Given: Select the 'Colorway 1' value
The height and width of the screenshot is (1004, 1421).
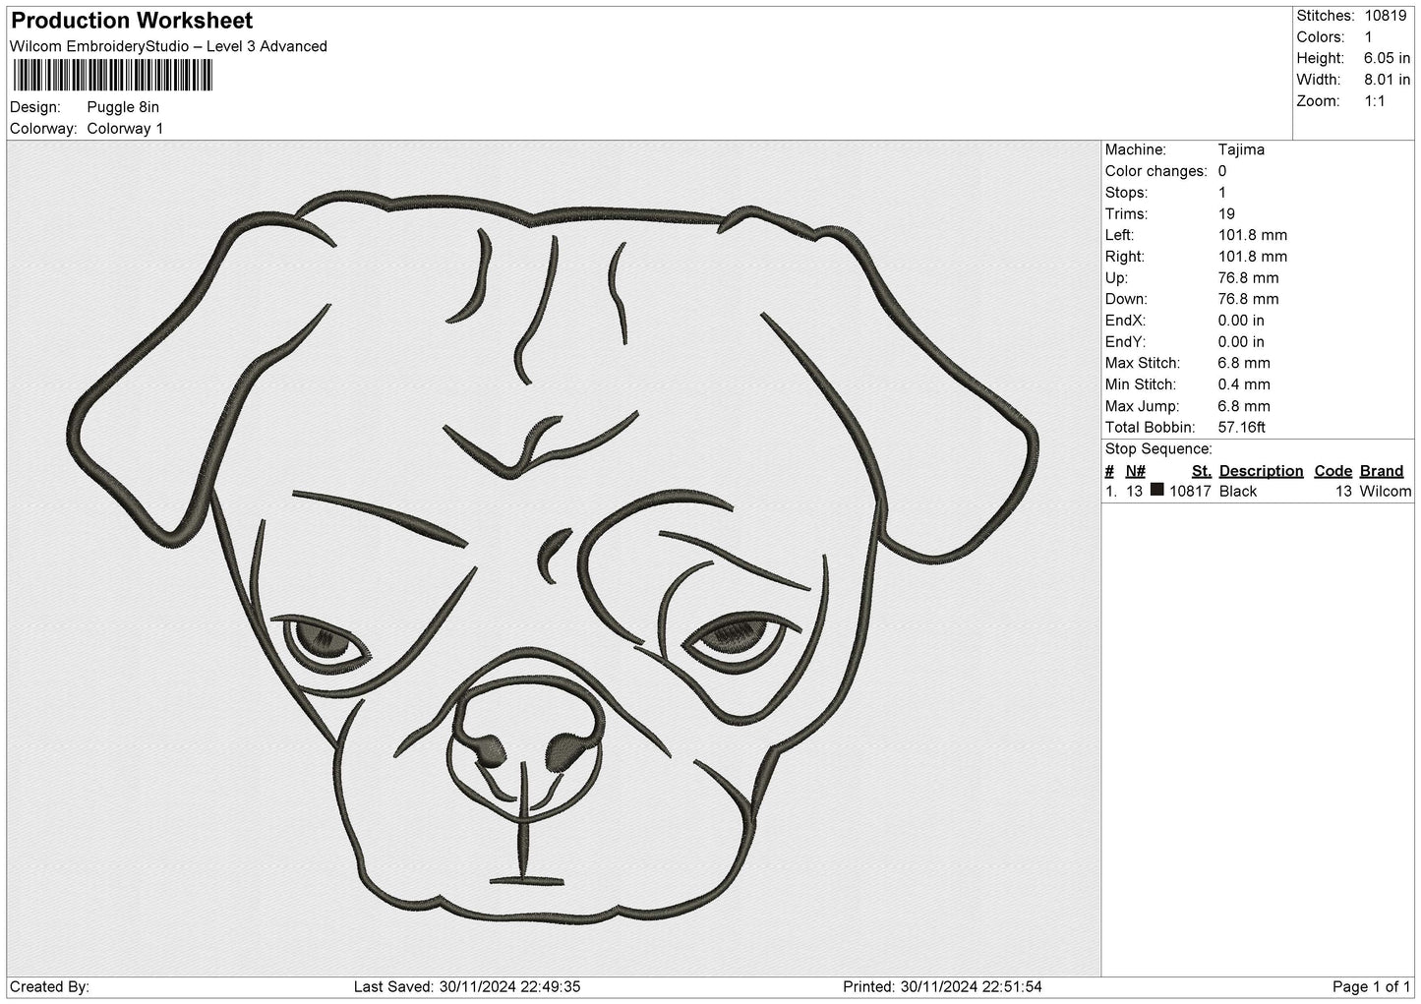Looking at the screenshot, I should (125, 129).
